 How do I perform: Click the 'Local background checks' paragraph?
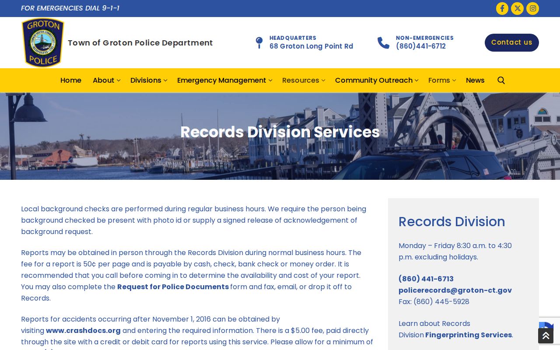(x=194, y=220)
